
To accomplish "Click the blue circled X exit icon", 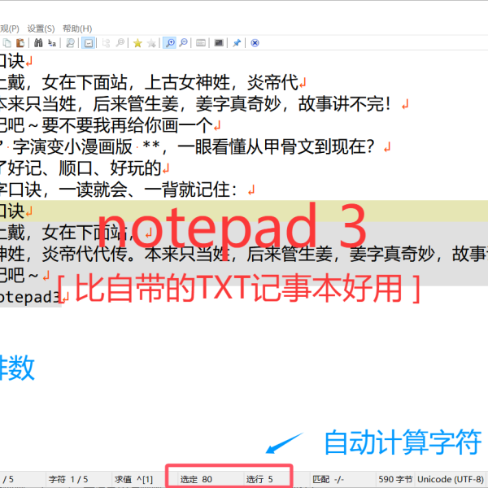I will [255, 43].
